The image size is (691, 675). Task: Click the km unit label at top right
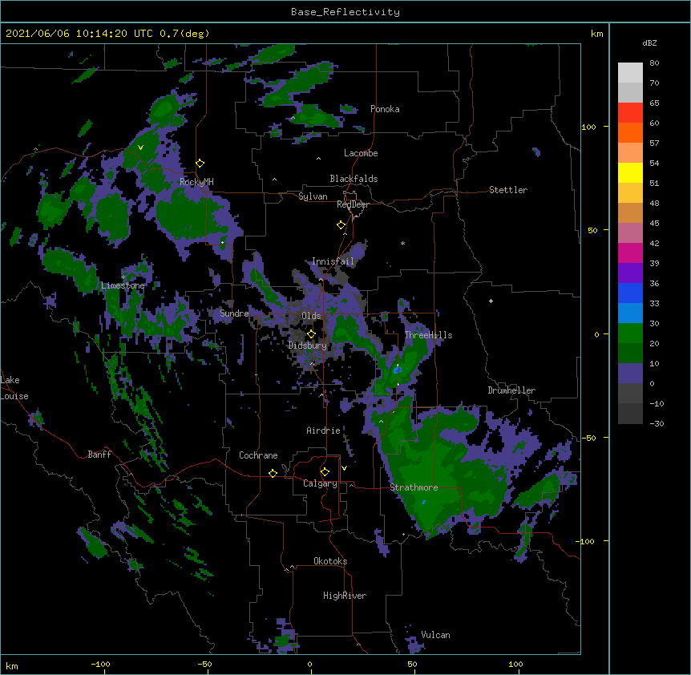tap(596, 34)
